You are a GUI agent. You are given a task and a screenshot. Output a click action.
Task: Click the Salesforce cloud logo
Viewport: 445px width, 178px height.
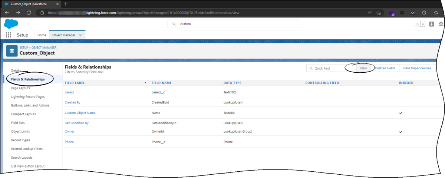[11, 24]
